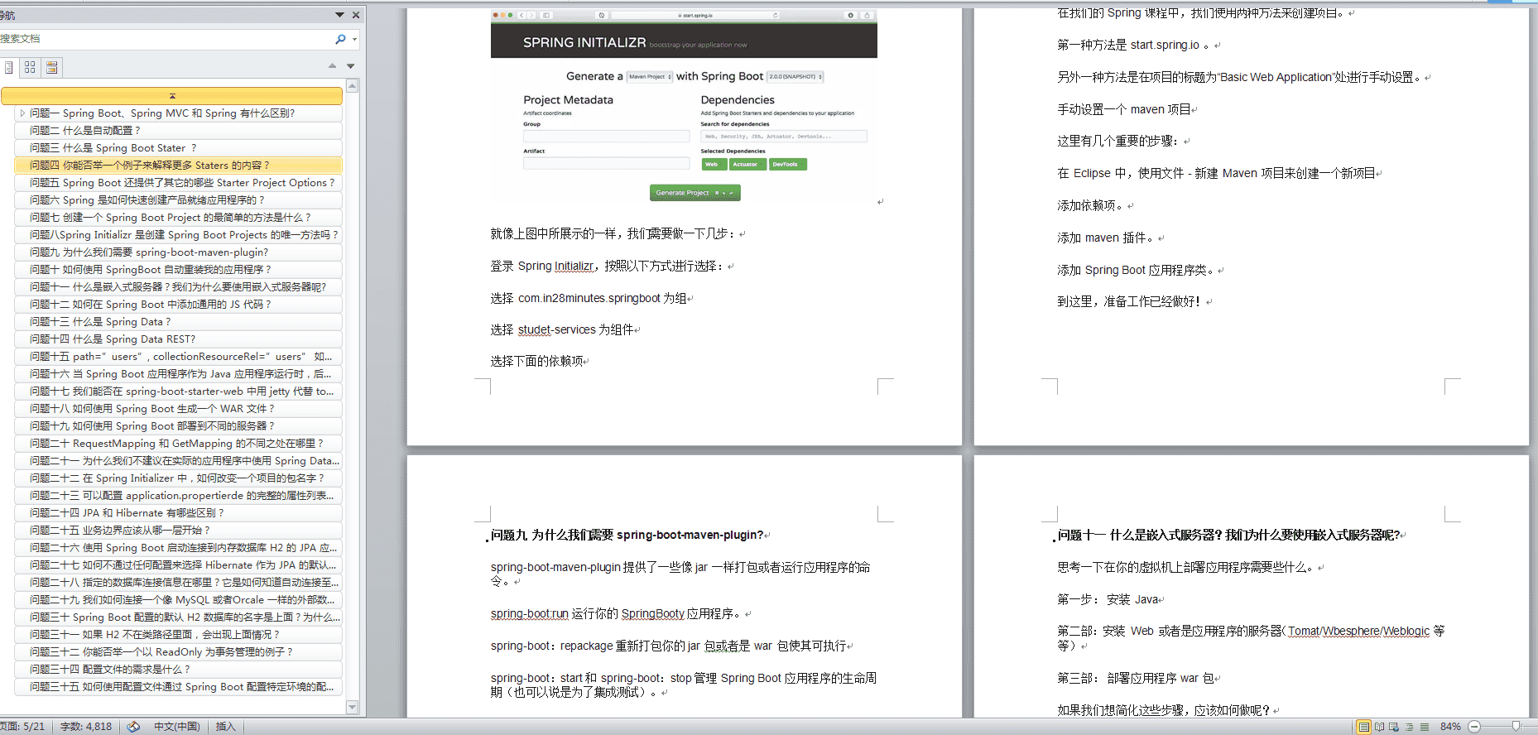The width and height of the screenshot is (1538, 735).
Task: Click the navigation list scroll-up arrow
Action: pyautogui.click(x=353, y=86)
